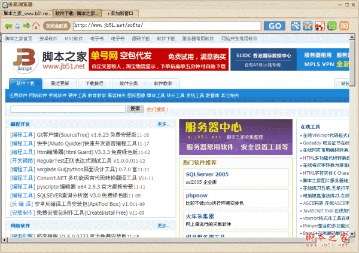This screenshot has width=359, height=253.
Task: Open the 图形图像 category
Action: point(136,95)
